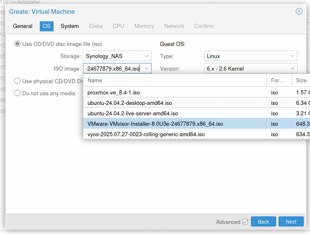The height and width of the screenshot is (234, 310).
Task: Toggle the Advanced checkbox
Action: 245,221
